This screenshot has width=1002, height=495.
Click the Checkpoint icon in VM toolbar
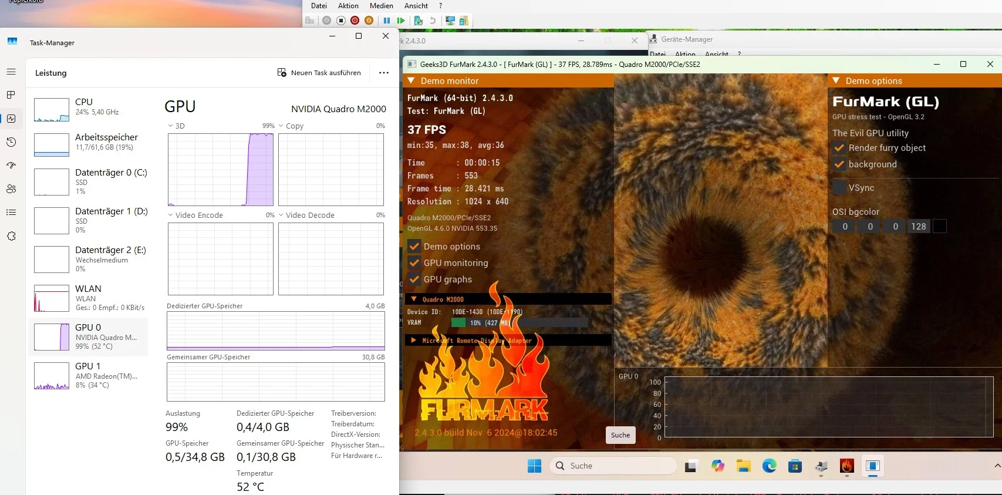(419, 21)
